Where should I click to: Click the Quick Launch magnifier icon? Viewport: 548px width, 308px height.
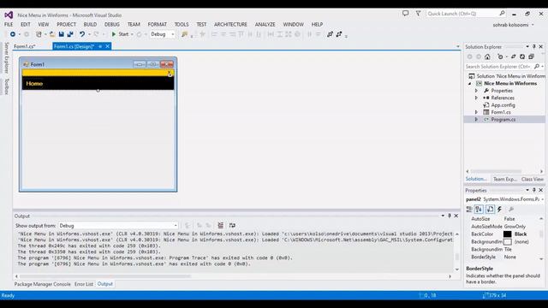[502, 14]
